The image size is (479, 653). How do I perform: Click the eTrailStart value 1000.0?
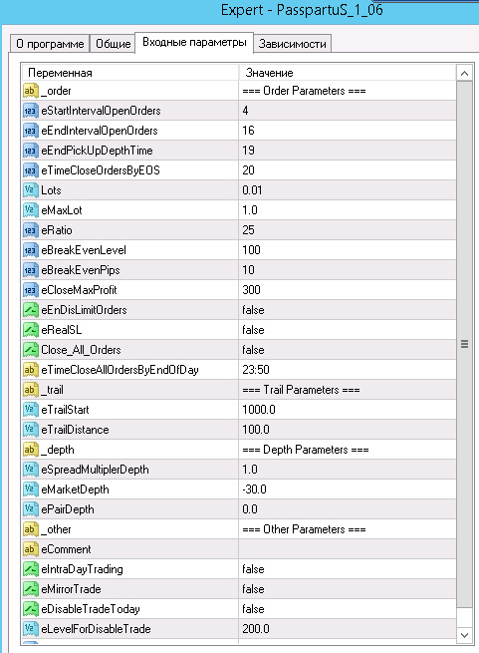(259, 410)
